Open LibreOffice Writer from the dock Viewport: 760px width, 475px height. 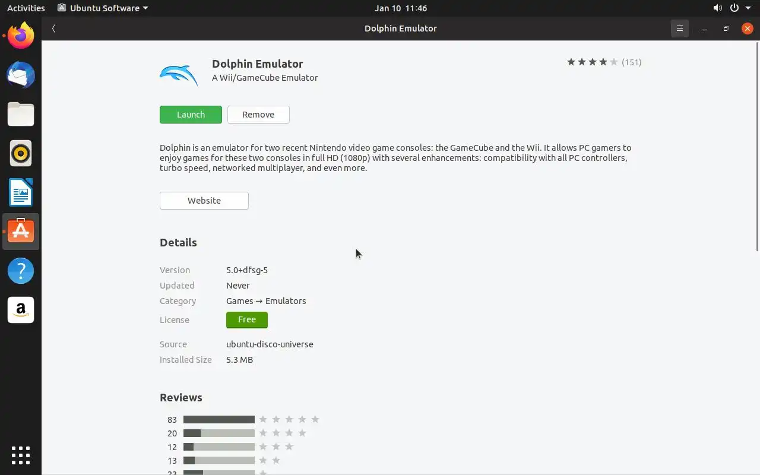click(x=21, y=192)
